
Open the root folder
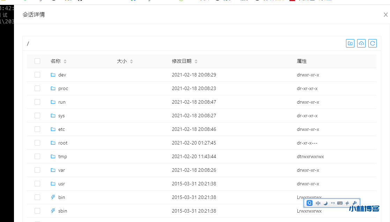tap(63, 143)
